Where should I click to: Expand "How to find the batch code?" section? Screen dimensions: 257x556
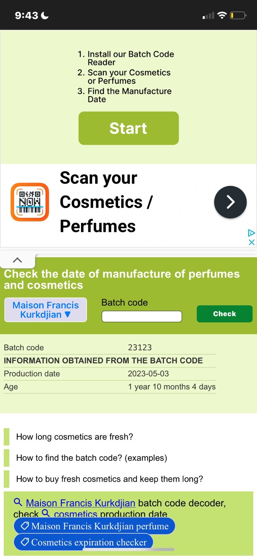coord(91,458)
